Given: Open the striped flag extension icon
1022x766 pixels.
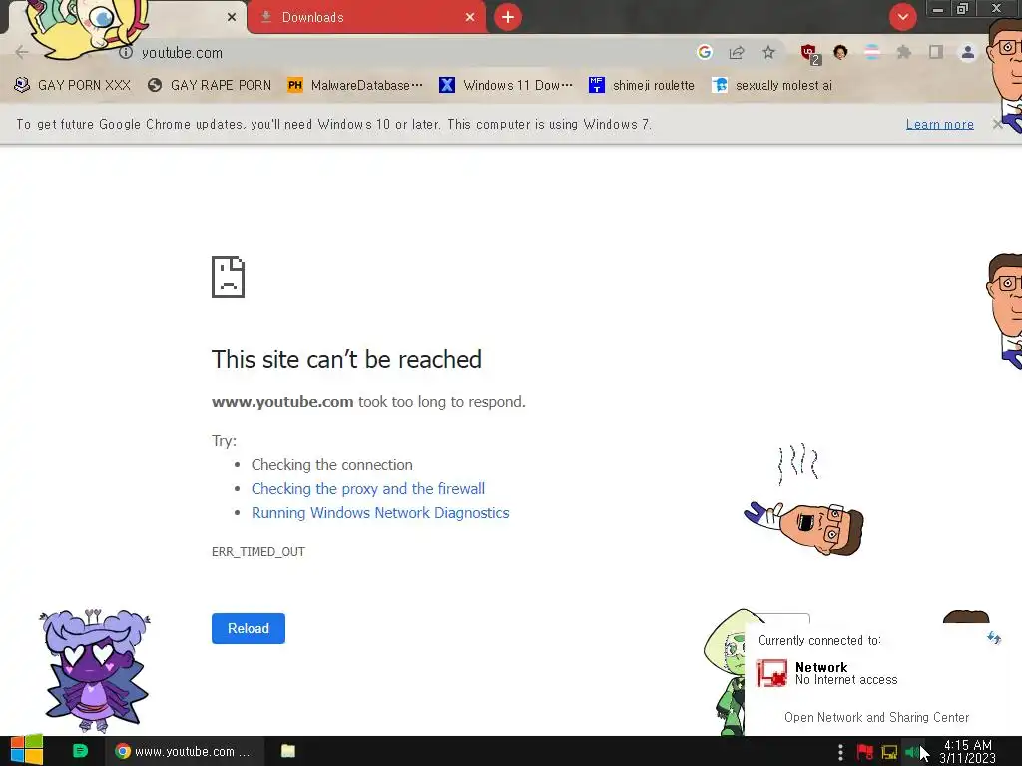Looking at the screenshot, I should coord(872,52).
